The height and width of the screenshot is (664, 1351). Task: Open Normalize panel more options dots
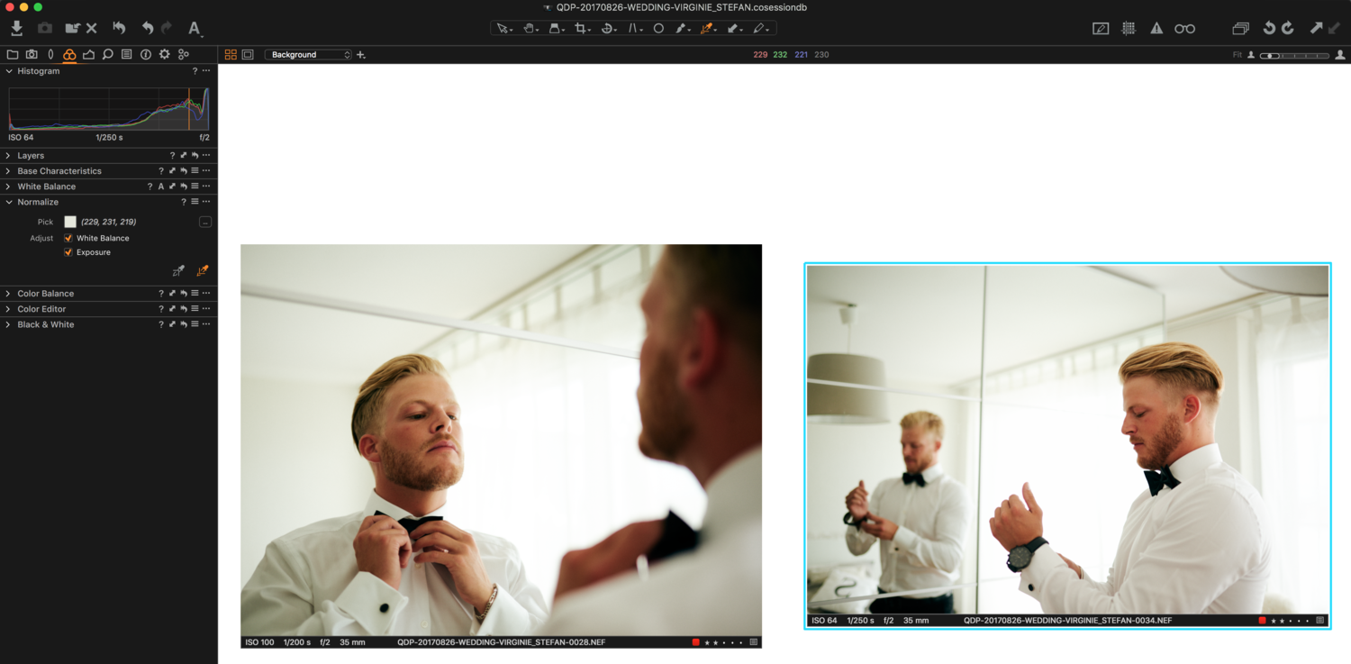206,202
